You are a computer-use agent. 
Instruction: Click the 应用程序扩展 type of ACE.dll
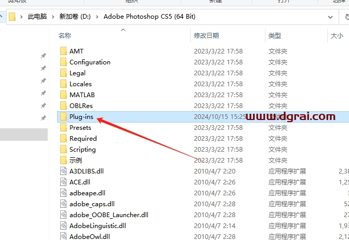(x=287, y=182)
